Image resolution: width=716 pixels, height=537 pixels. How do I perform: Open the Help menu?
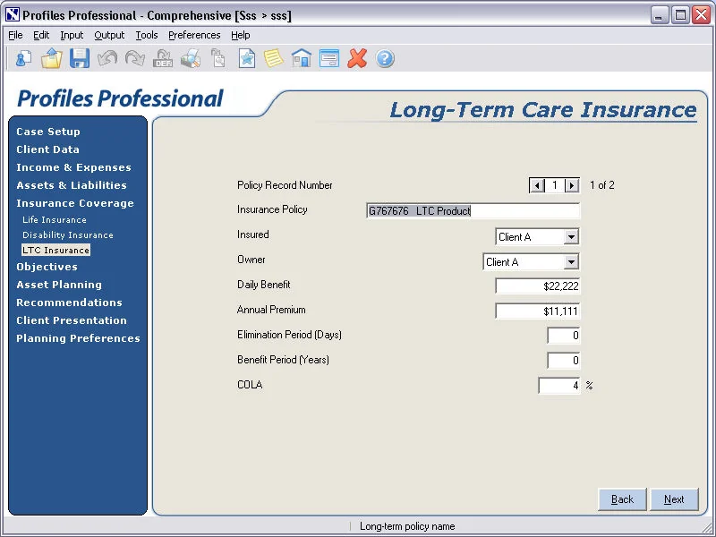(240, 35)
